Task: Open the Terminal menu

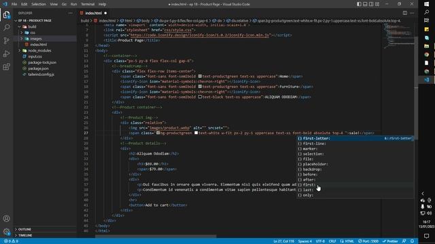Action: pyautogui.click(x=88, y=4)
